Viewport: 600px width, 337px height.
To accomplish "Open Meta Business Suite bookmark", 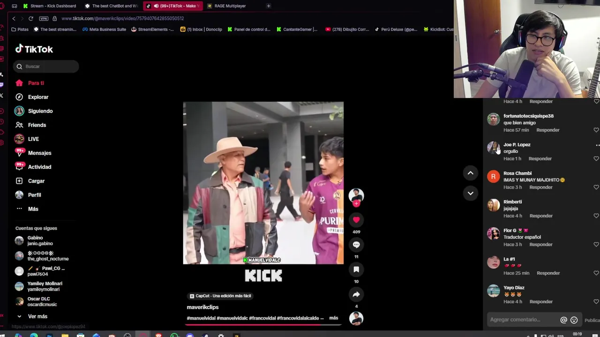I will coord(104,29).
